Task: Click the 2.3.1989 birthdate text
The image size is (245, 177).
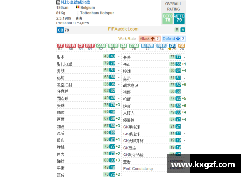Action: coord(64,18)
